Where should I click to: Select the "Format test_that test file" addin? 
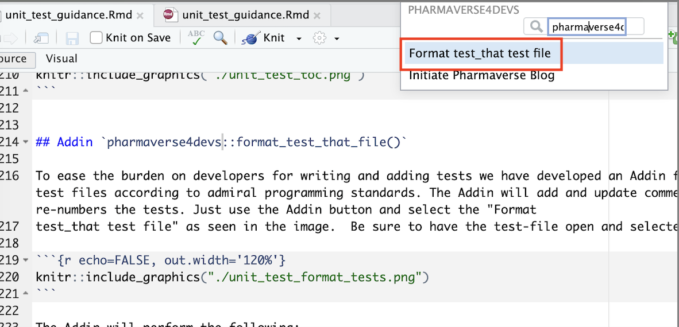480,53
